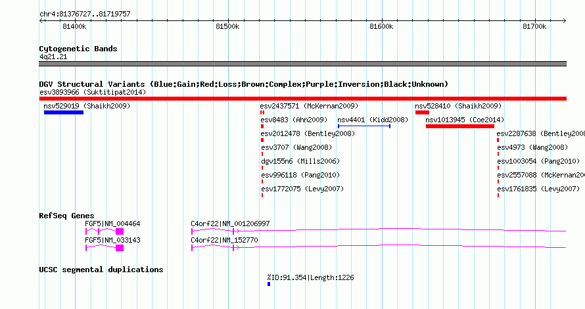Click the red nsv1013945 loss bar
The image size is (585, 309).
pyautogui.click(x=460, y=126)
